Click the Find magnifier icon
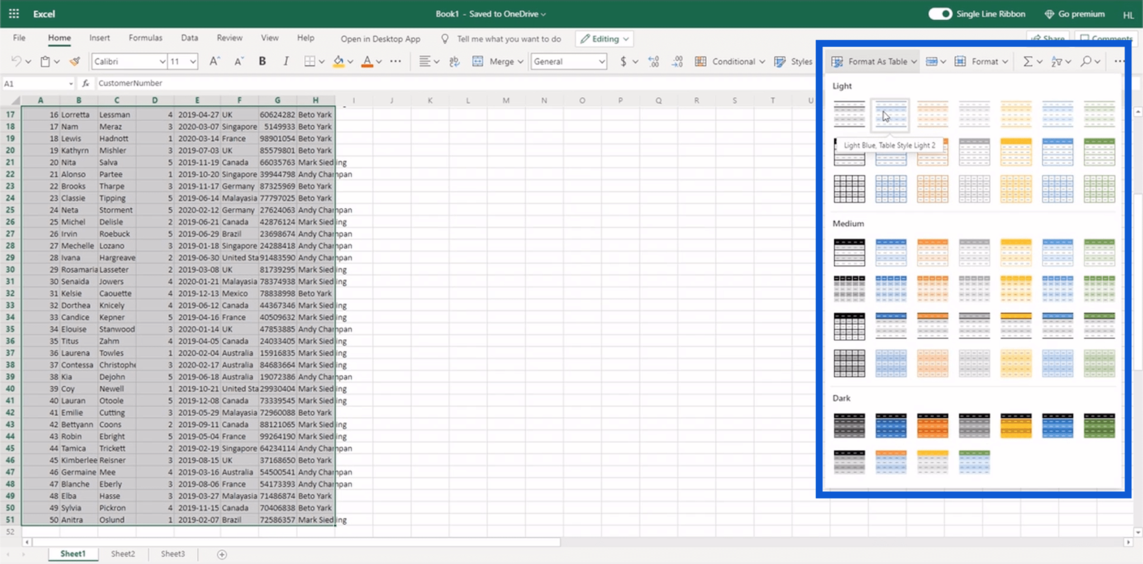The image size is (1143, 564). coord(1086,61)
